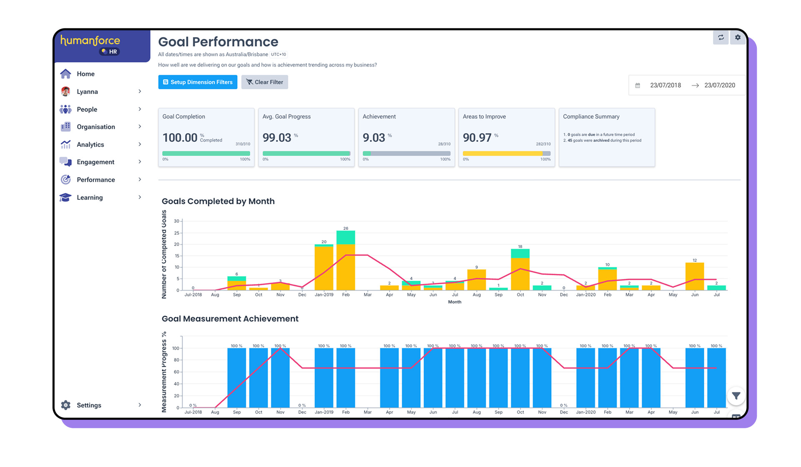Click the floating filter funnel icon
This screenshot has width=801, height=467.
pos(736,396)
